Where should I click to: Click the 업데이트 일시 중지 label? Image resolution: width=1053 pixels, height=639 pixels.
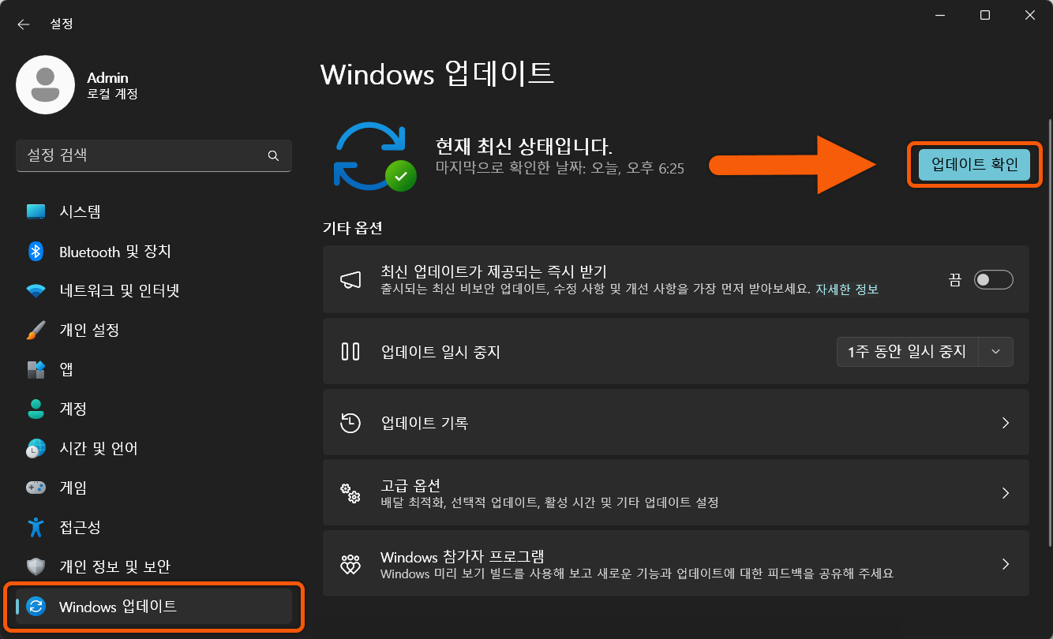click(x=440, y=352)
